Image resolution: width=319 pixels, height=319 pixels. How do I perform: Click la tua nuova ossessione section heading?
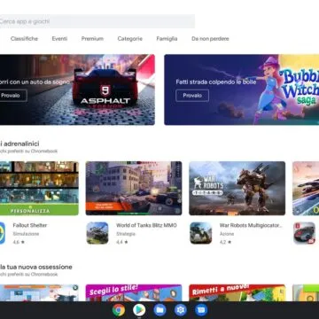36,267
